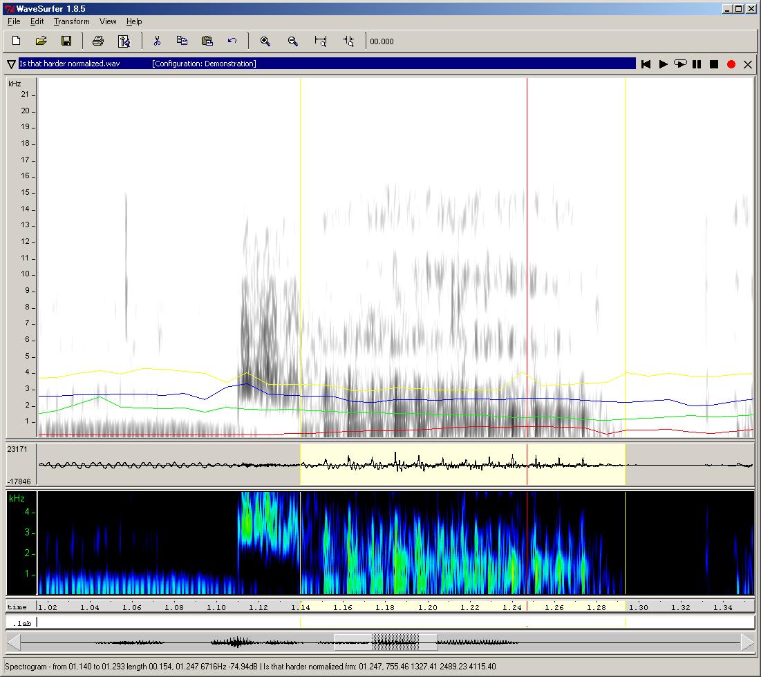Cut the selection with scissors icon
Screen dimensions: 761x677
point(157,41)
